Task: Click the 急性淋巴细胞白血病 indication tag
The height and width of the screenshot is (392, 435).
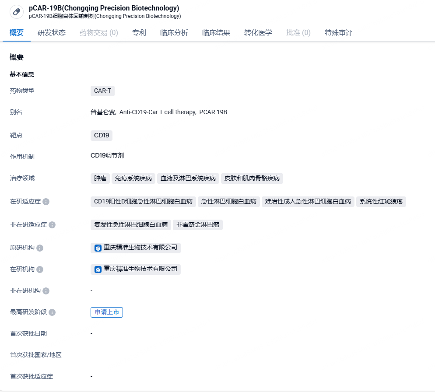Action: (x=228, y=202)
